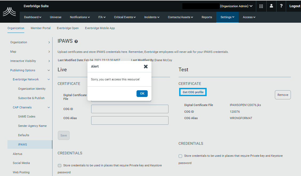Expand Notifications menu
Image resolution: width=301 pixels, height=176 pixels.
(80, 17)
